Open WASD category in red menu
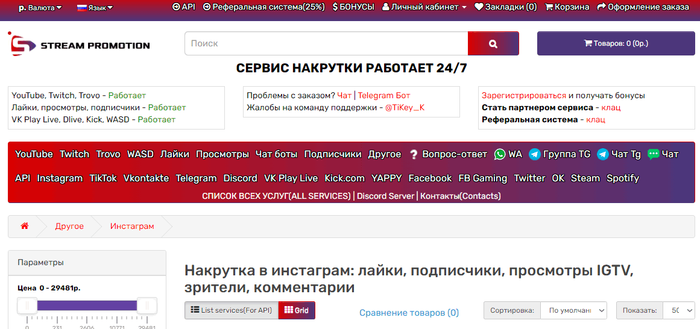The width and height of the screenshot is (700, 329). [x=140, y=154]
